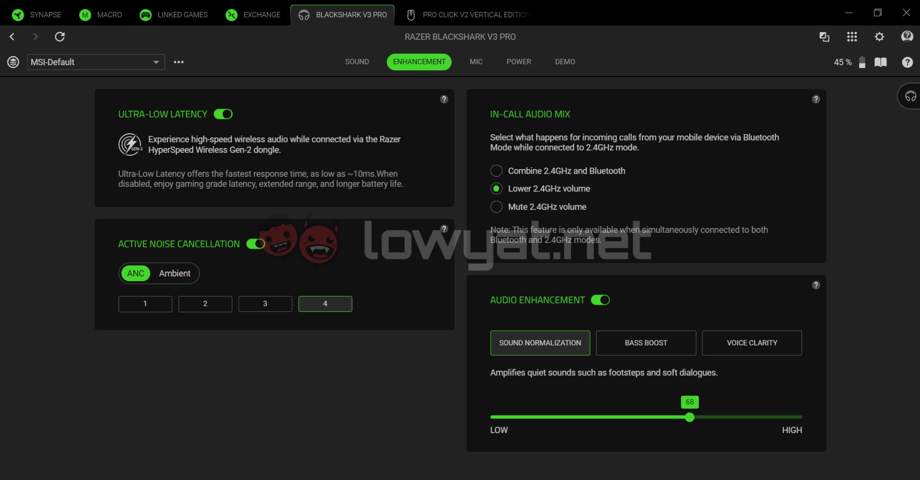This screenshot has width=920, height=480.
Task: Select the Blackshark V3 Pro tab
Action: pos(342,15)
